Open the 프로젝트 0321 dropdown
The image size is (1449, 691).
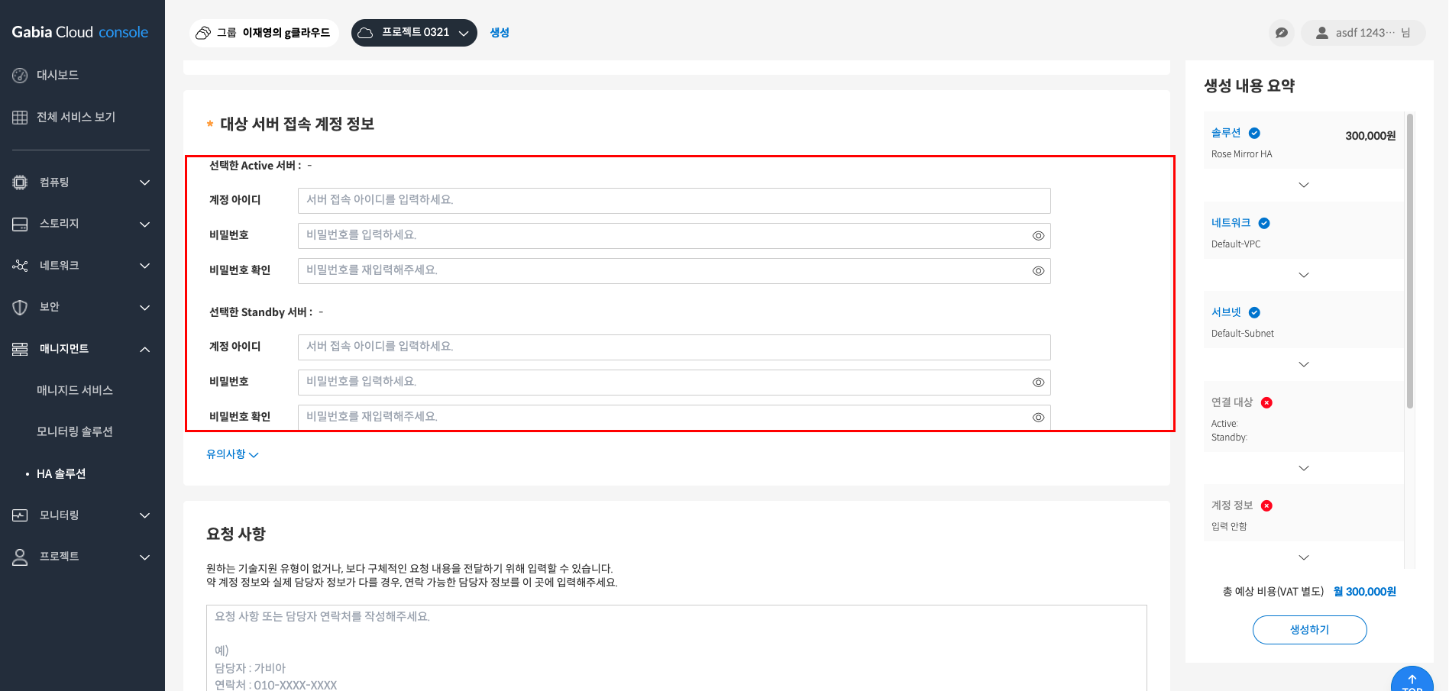click(414, 33)
